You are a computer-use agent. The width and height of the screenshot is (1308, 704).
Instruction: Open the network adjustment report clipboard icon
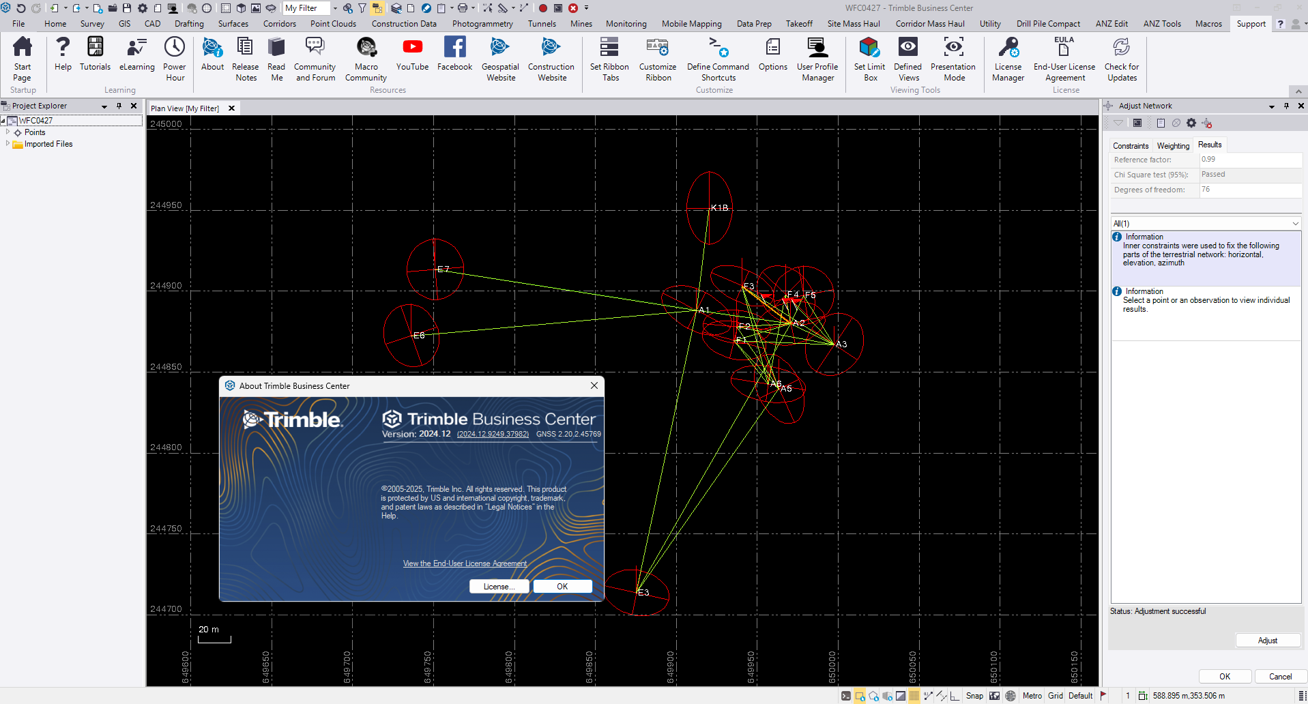[x=1161, y=123]
